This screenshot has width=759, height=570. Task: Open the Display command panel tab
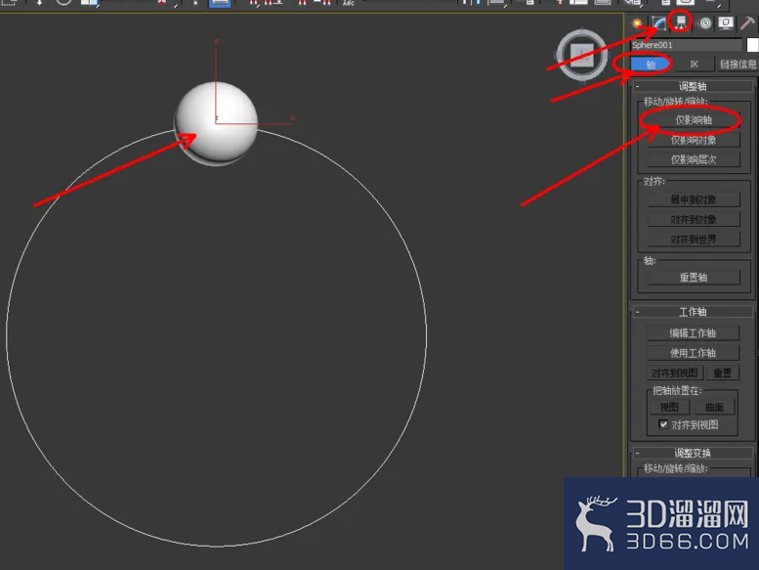coord(726,22)
